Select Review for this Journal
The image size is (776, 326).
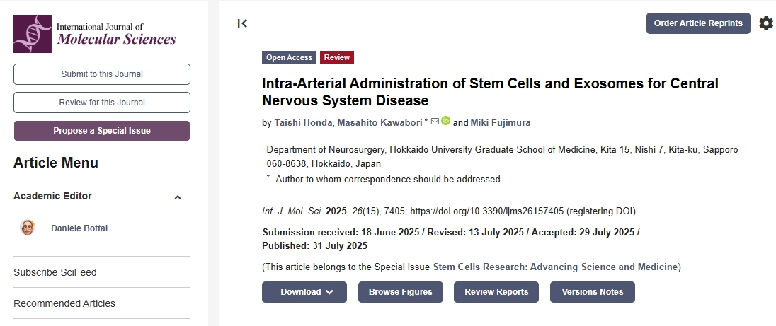coord(102,103)
